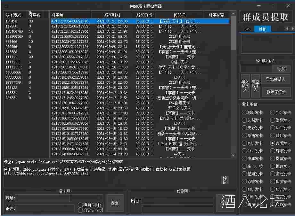Enable the 自定义正则 option
295x216 pixels.
click(80, 210)
